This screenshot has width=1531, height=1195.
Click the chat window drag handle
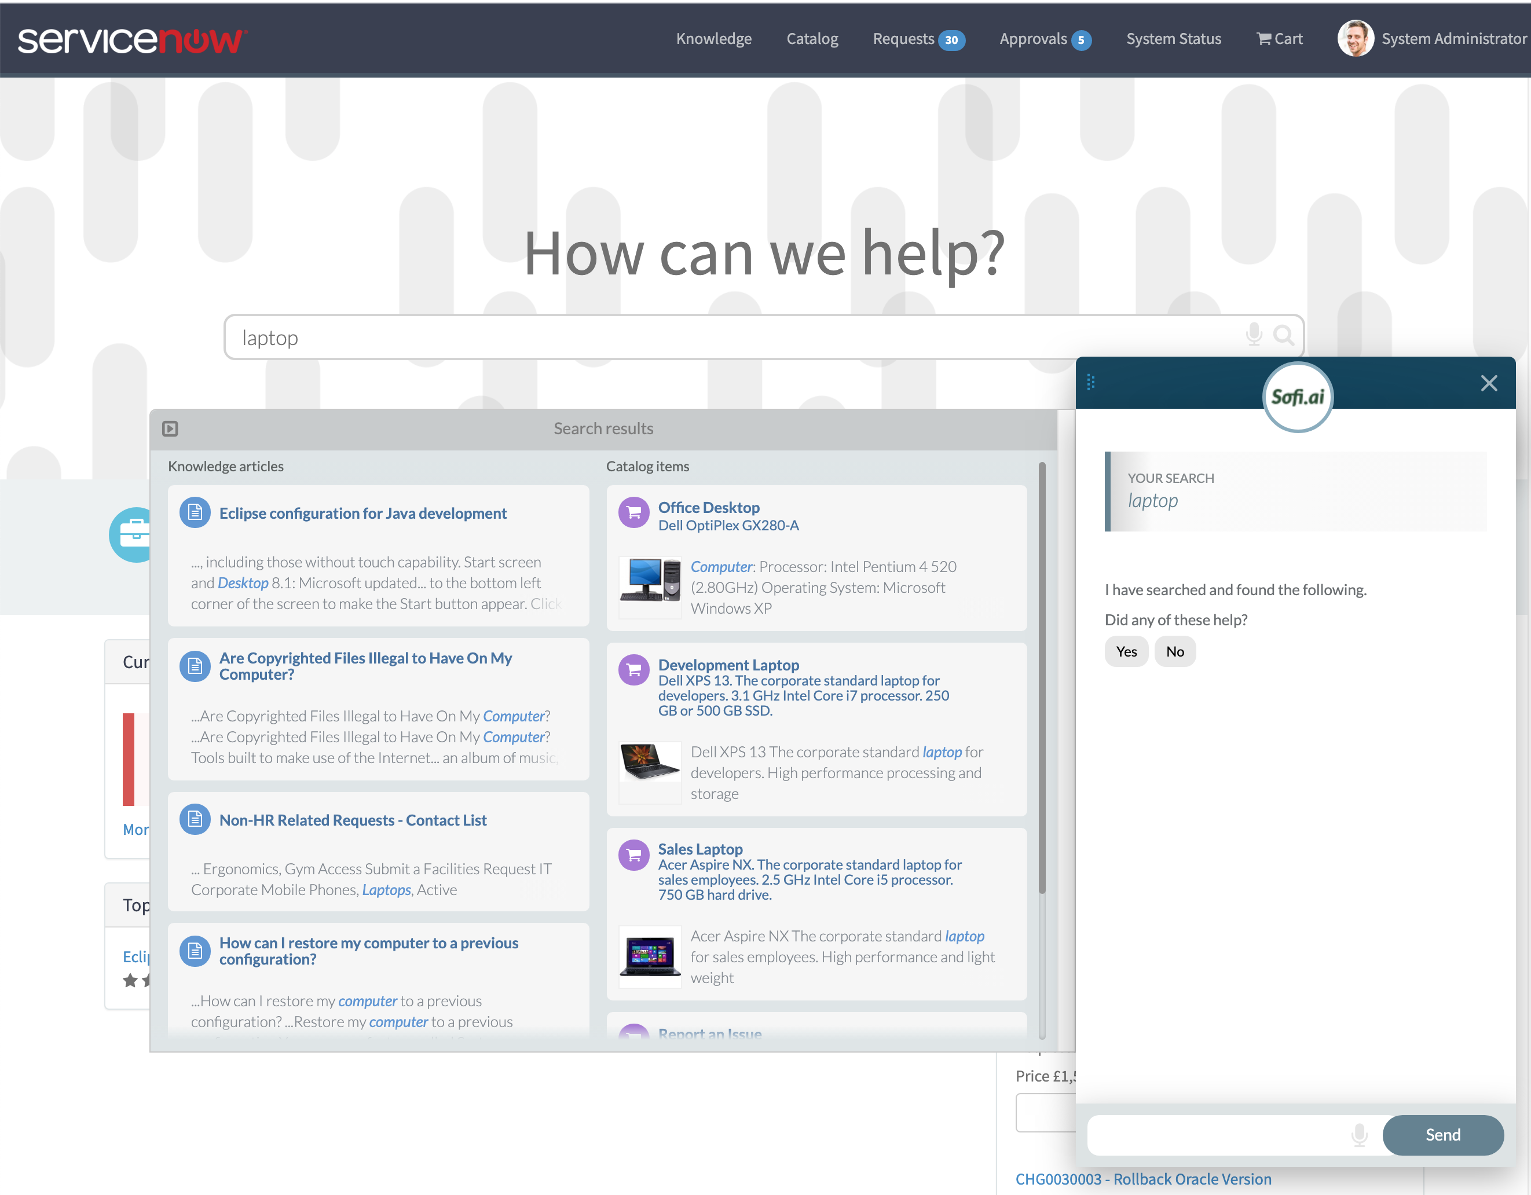pyautogui.click(x=1091, y=382)
